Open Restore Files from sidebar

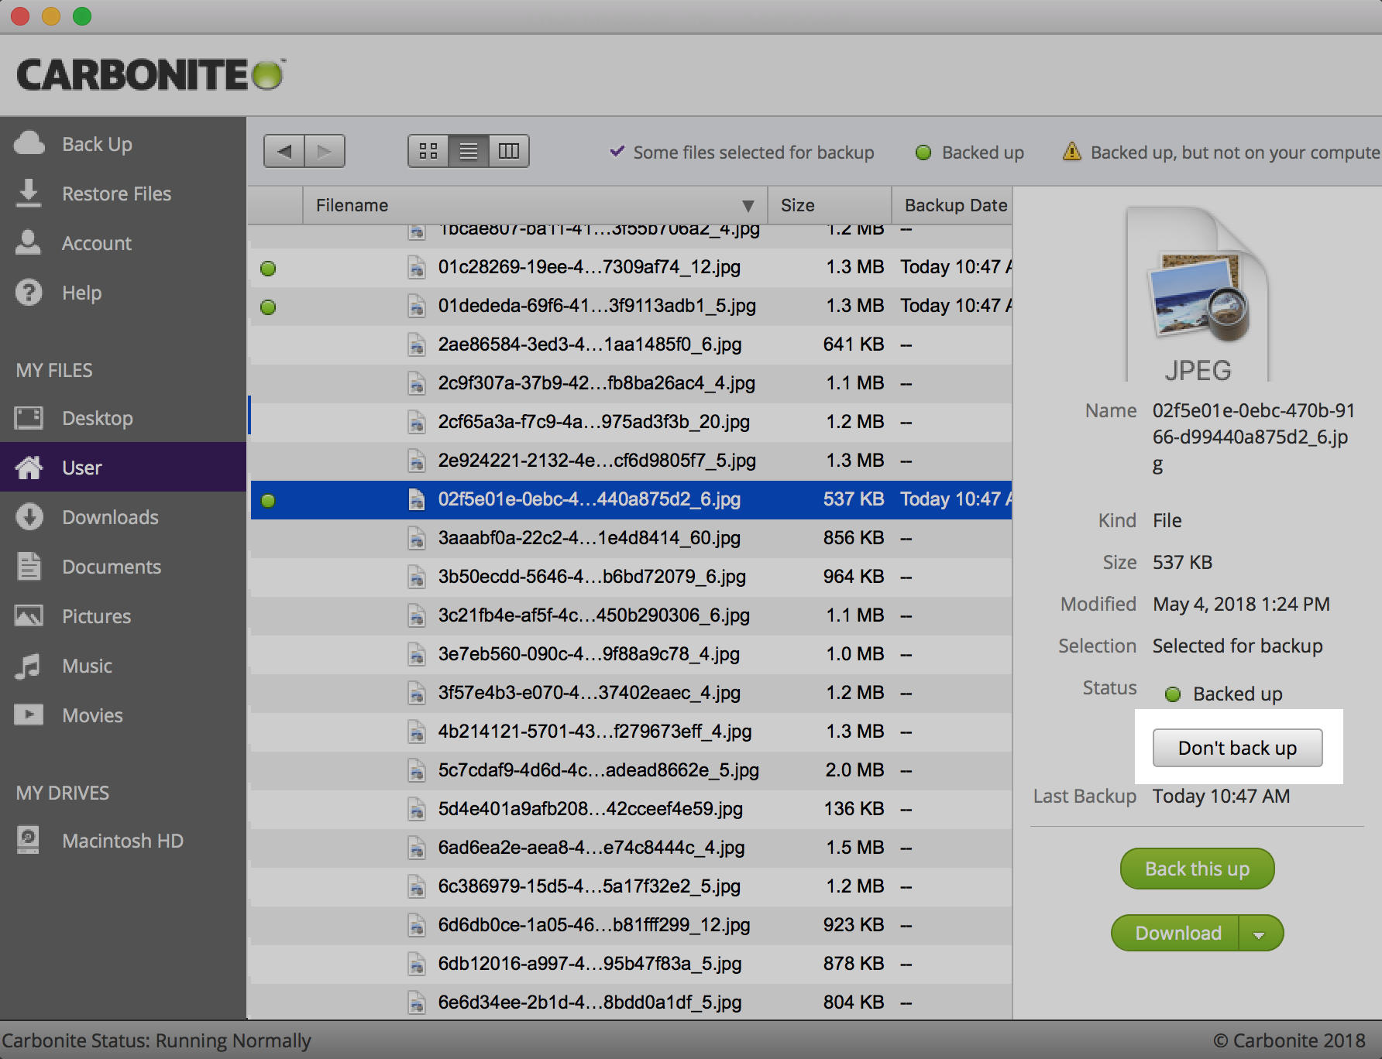pos(116,194)
